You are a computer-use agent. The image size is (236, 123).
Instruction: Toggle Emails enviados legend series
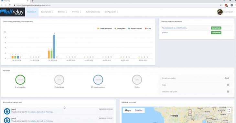pos(105,28)
